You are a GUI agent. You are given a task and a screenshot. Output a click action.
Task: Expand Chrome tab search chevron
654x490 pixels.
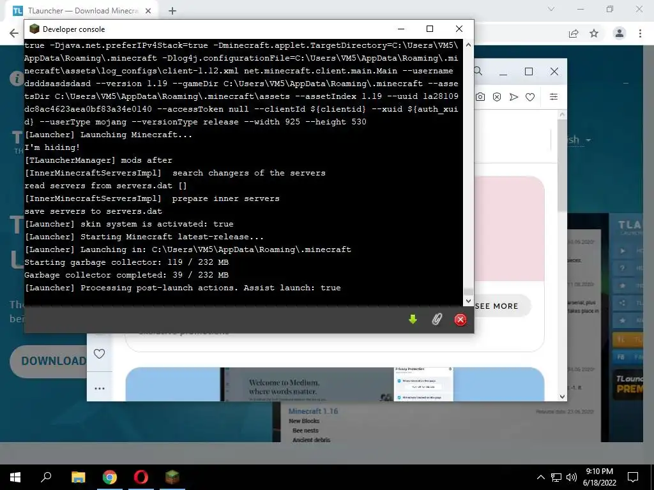[551, 9]
